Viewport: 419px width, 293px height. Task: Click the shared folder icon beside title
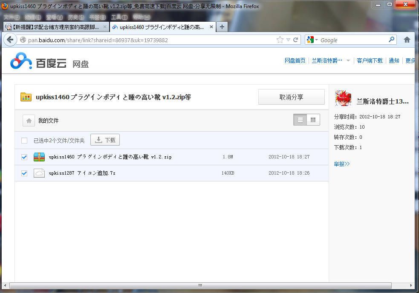(x=26, y=97)
